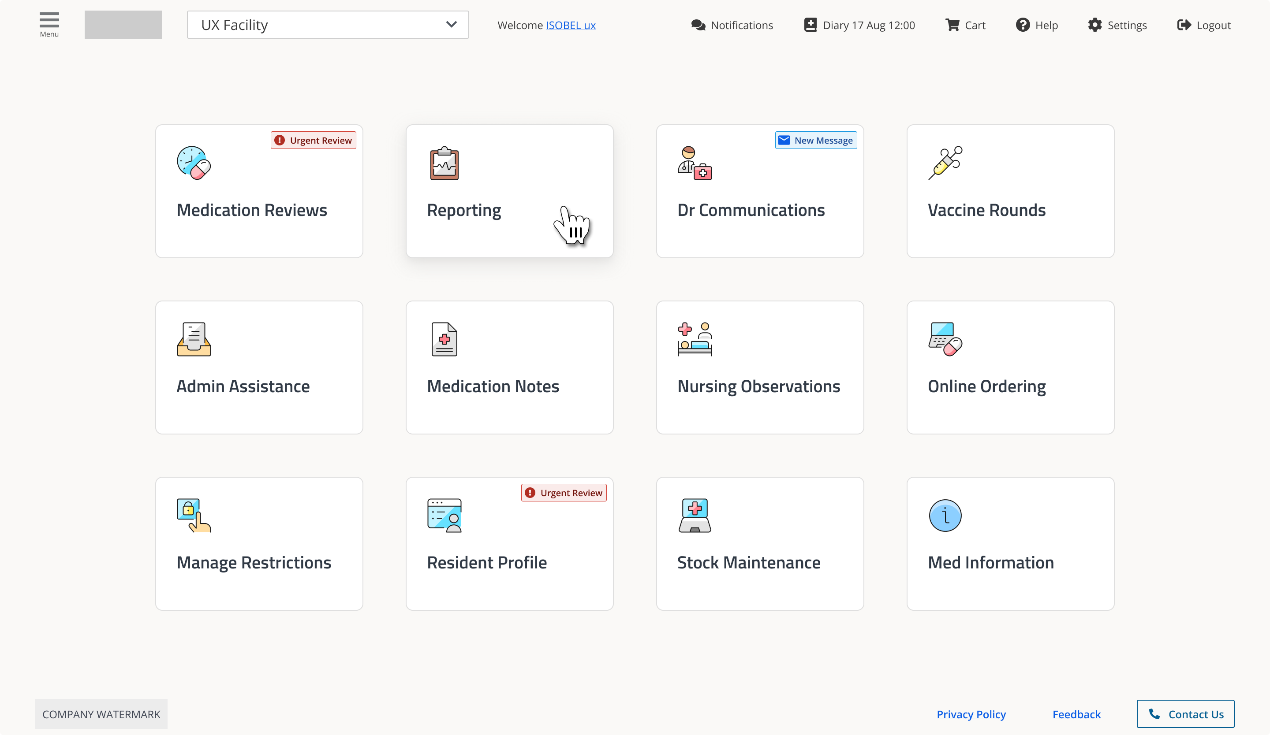Click the Dr Communications doctor icon
This screenshot has width=1270, height=735.
[695, 163]
